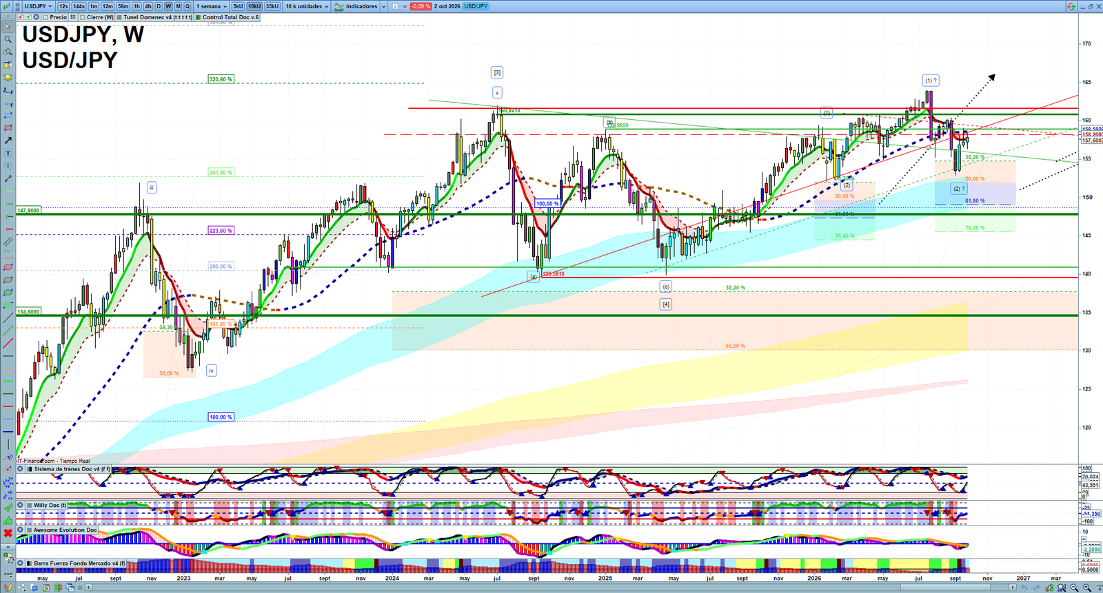This screenshot has height=593, width=1103.
Task: Click the green up-arrow icon on price bar
Action: (27, 17)
